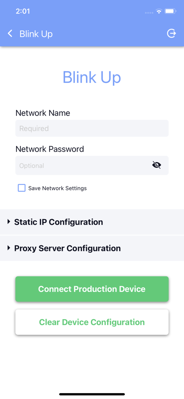This screenshot has height=399, width=184.
Task: Tap the status bar clock showing 2:01
Action: [x=23, y=11]
